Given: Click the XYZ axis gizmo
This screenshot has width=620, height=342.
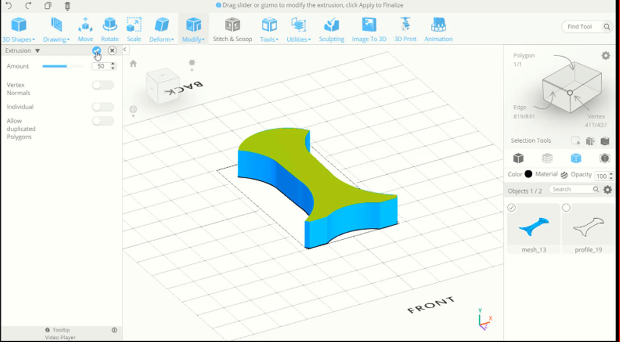Looking at the screenshot, I should (485, 319).
